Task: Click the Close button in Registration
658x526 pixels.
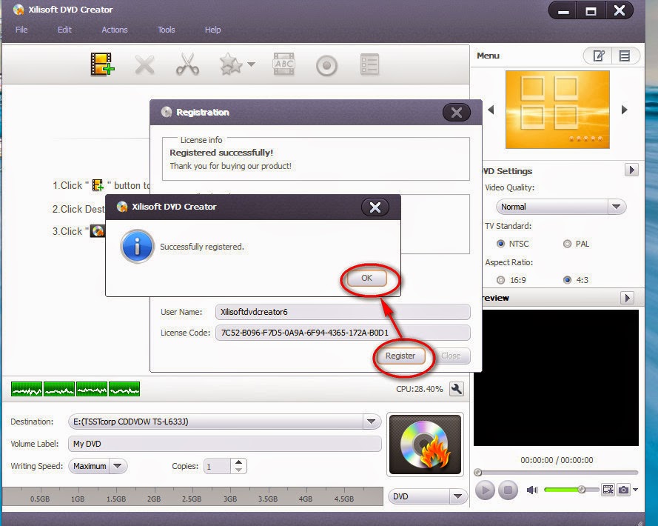Action: click(451, 356)
